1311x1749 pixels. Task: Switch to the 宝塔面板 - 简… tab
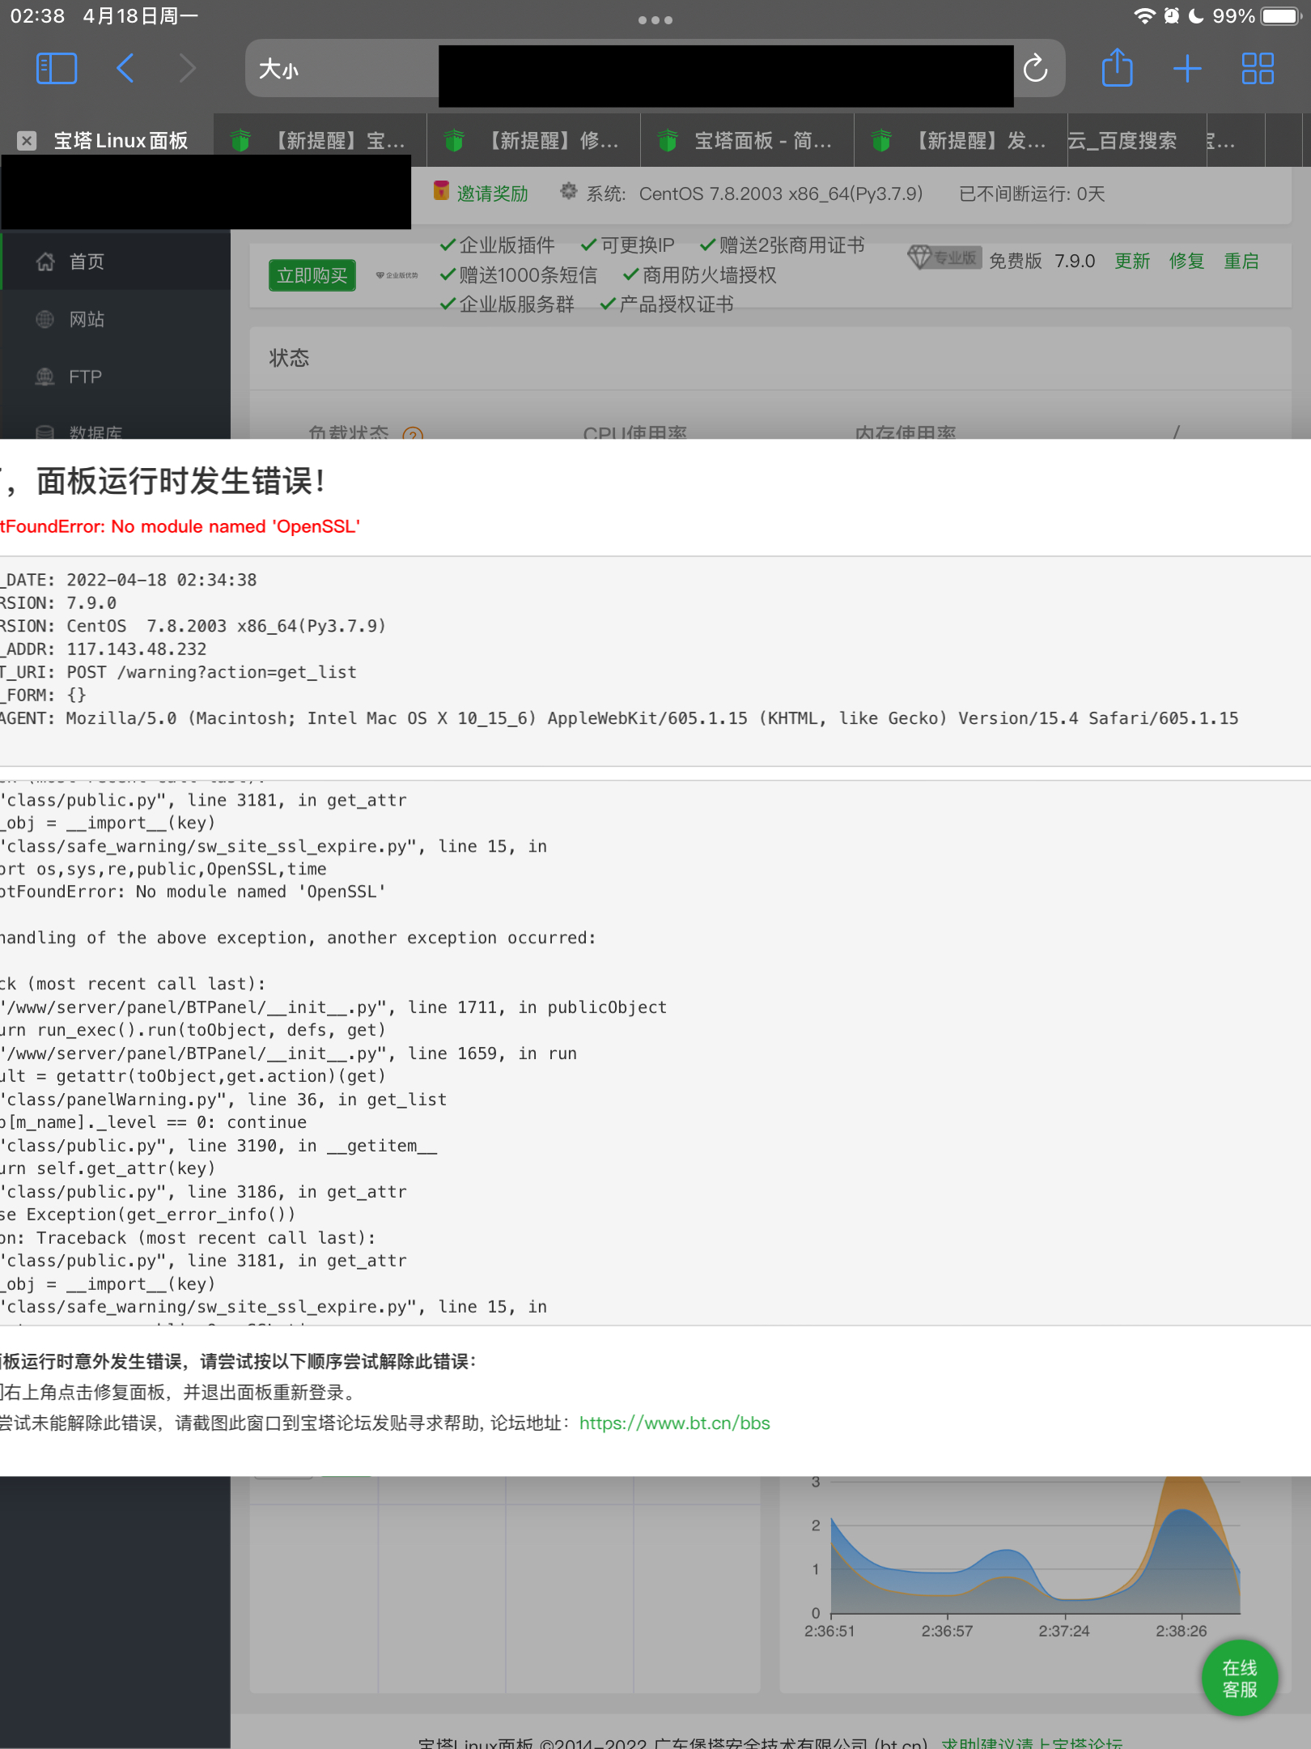pyautogui.click(x=749, y=141)
